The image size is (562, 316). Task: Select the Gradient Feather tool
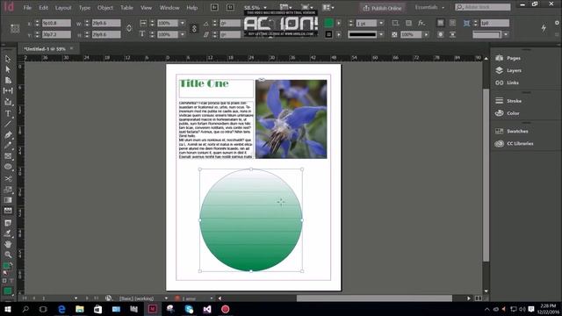pos(8,211)
